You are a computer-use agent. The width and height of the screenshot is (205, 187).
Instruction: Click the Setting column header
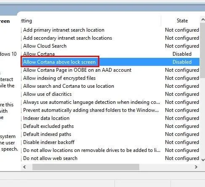tap(27, 21)
